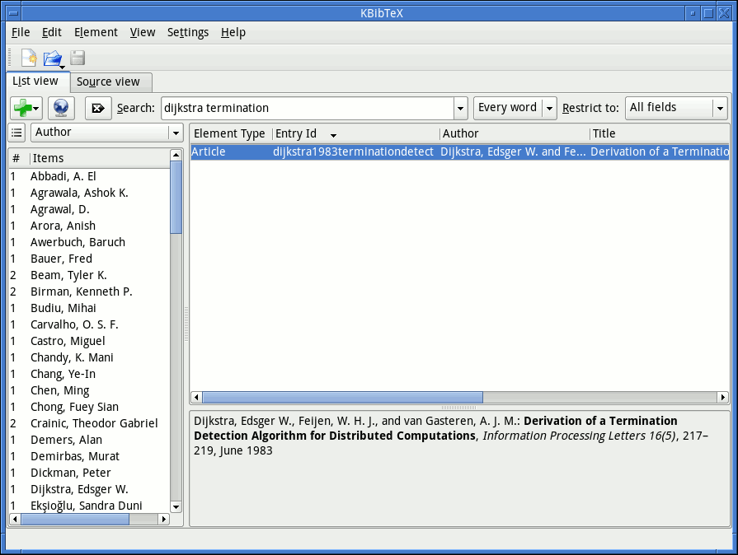738x555 pixels.
Task: Click author list horizontal scrollbar thumb
Action: (75, 519)
